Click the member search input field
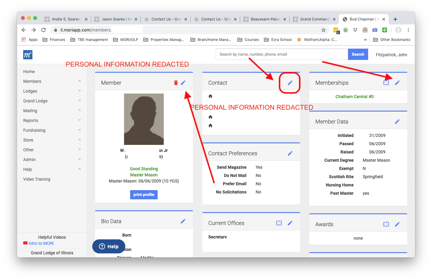Screen dimensions: 432x280 [x=282, y=54]
